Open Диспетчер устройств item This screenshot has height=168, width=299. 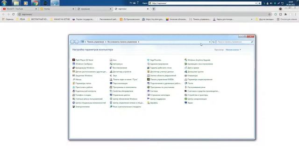click(x=121, y=72)
